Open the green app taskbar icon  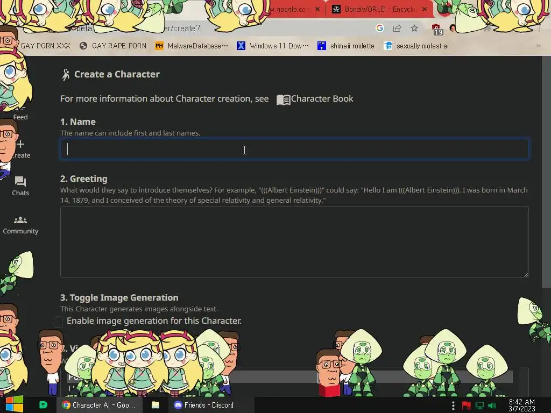point(43,405)
